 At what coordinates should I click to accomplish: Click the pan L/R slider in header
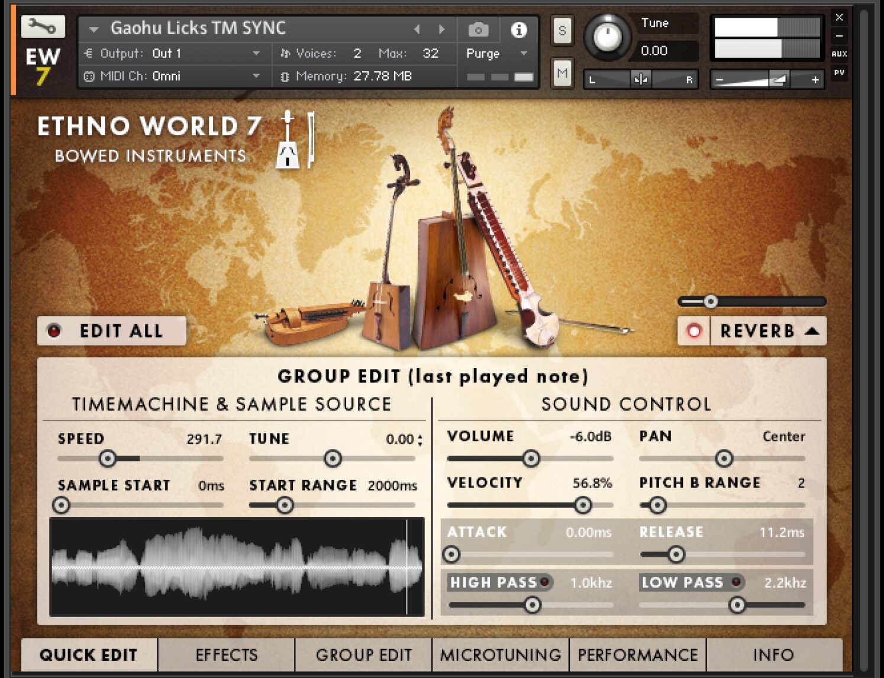641,79
